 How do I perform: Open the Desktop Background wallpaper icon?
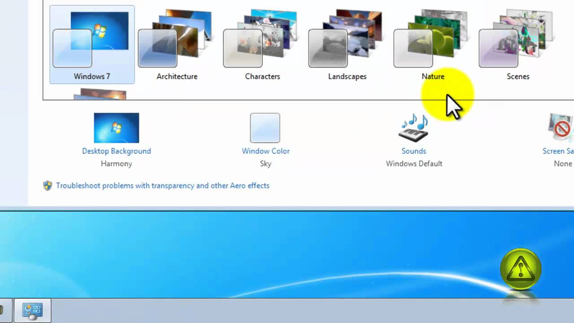(x=117, y=128)
